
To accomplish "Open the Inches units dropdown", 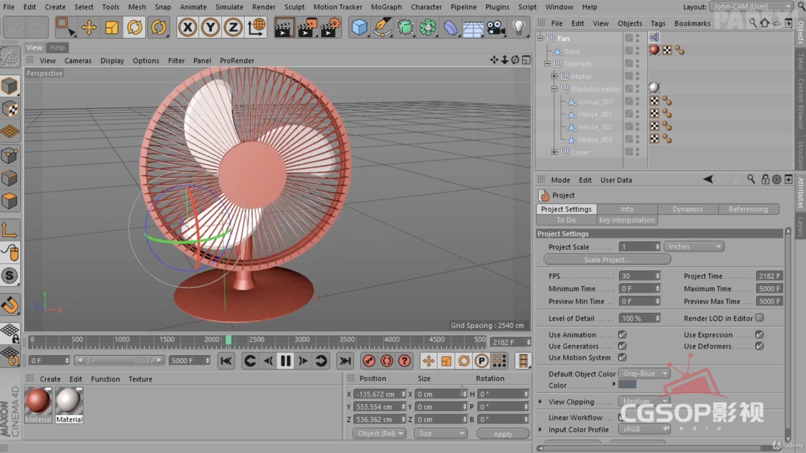I will pos(694,246).
